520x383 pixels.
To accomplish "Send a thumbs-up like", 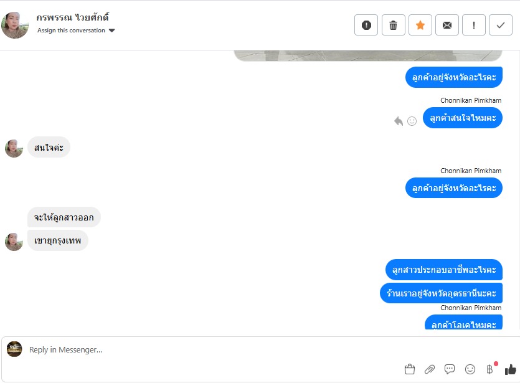I will [511, 369].
